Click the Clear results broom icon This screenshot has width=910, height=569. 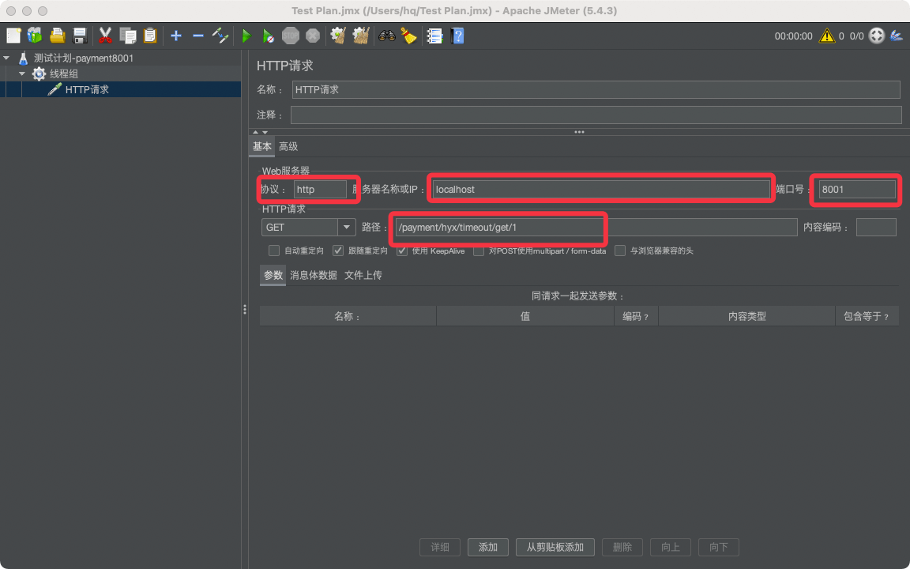point(338,36)
